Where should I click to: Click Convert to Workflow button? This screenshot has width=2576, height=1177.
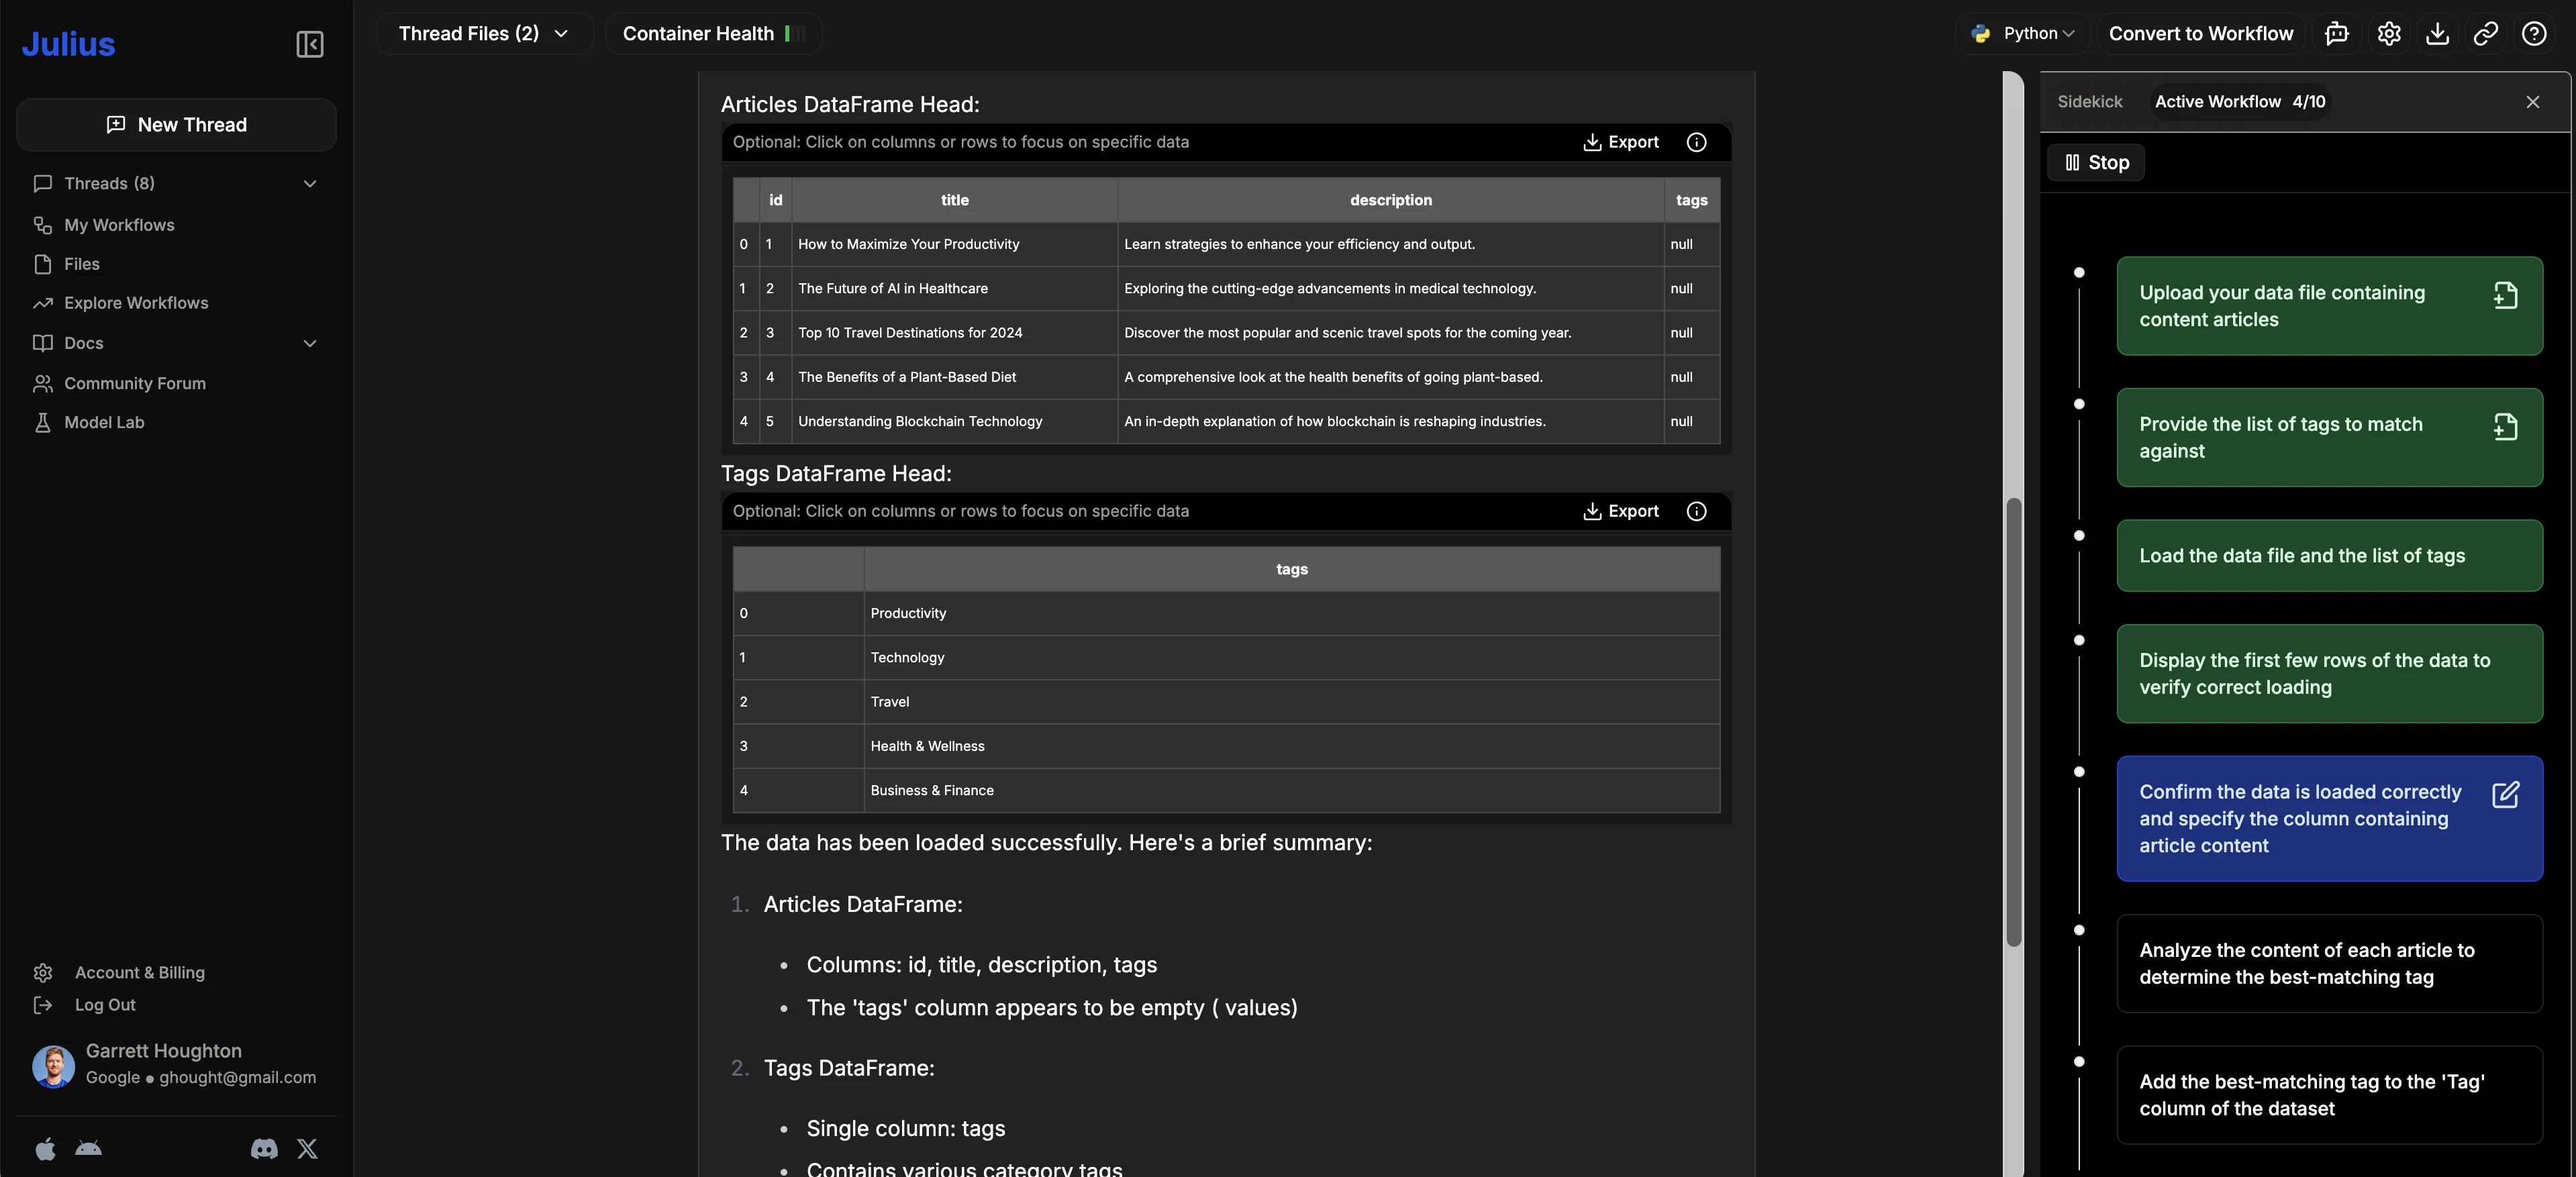[2200, 34]
